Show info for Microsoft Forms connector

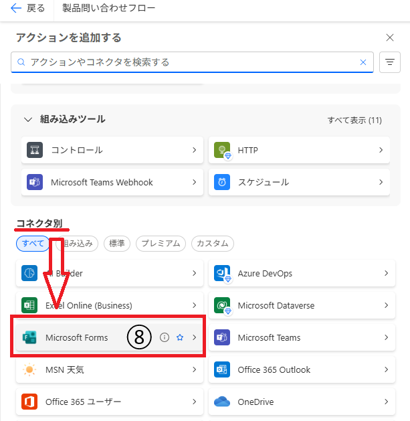165,338
